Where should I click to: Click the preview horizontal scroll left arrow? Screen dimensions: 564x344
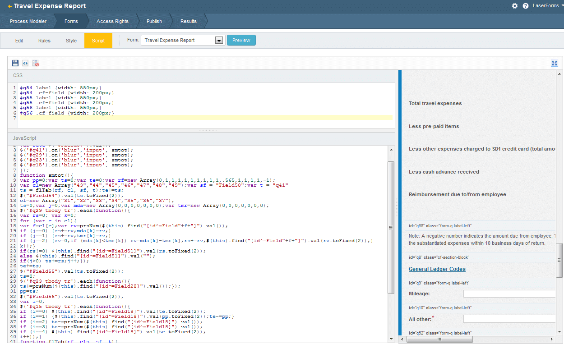click(x=402, y=339)
